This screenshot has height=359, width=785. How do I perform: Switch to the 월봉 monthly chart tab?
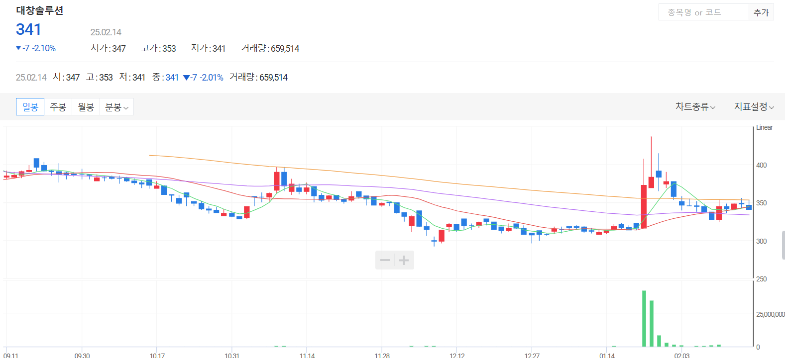[x=86, y=107]
